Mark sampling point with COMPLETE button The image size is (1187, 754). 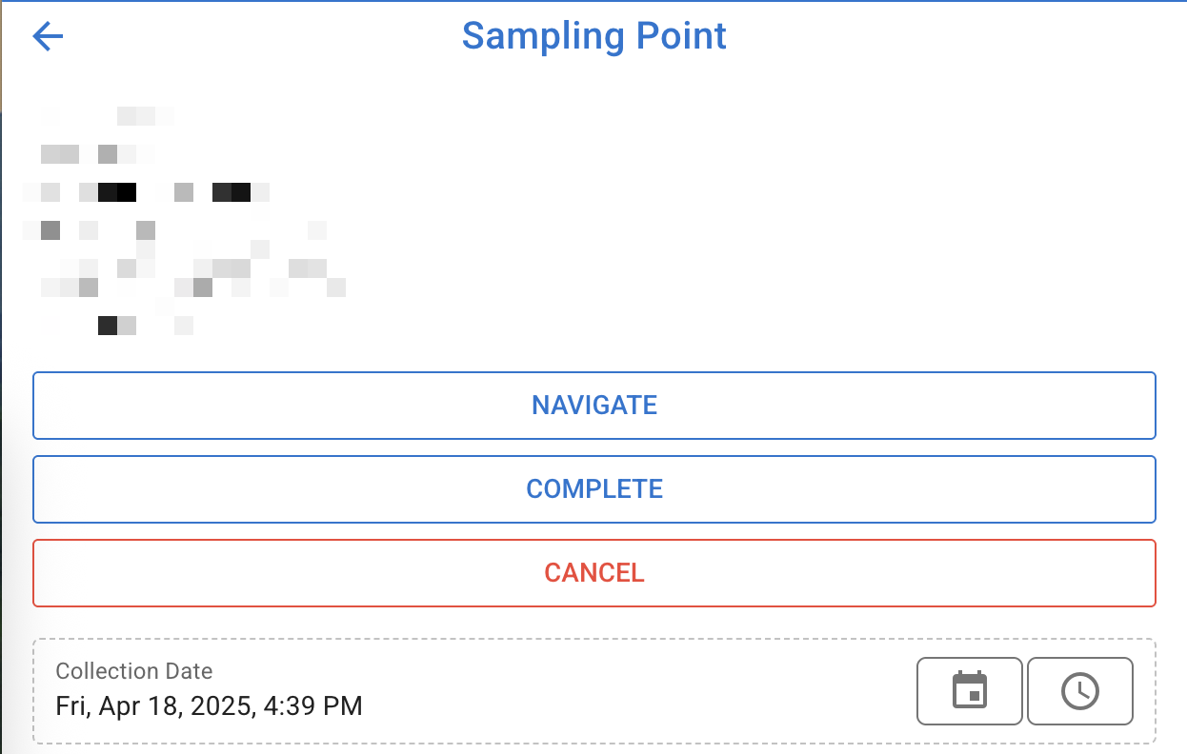(594, 489)
